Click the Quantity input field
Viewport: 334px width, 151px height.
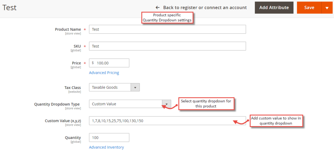[x=109, y=137]
